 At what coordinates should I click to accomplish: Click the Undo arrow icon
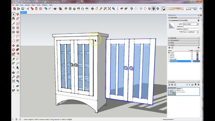[x=46, y=9]
